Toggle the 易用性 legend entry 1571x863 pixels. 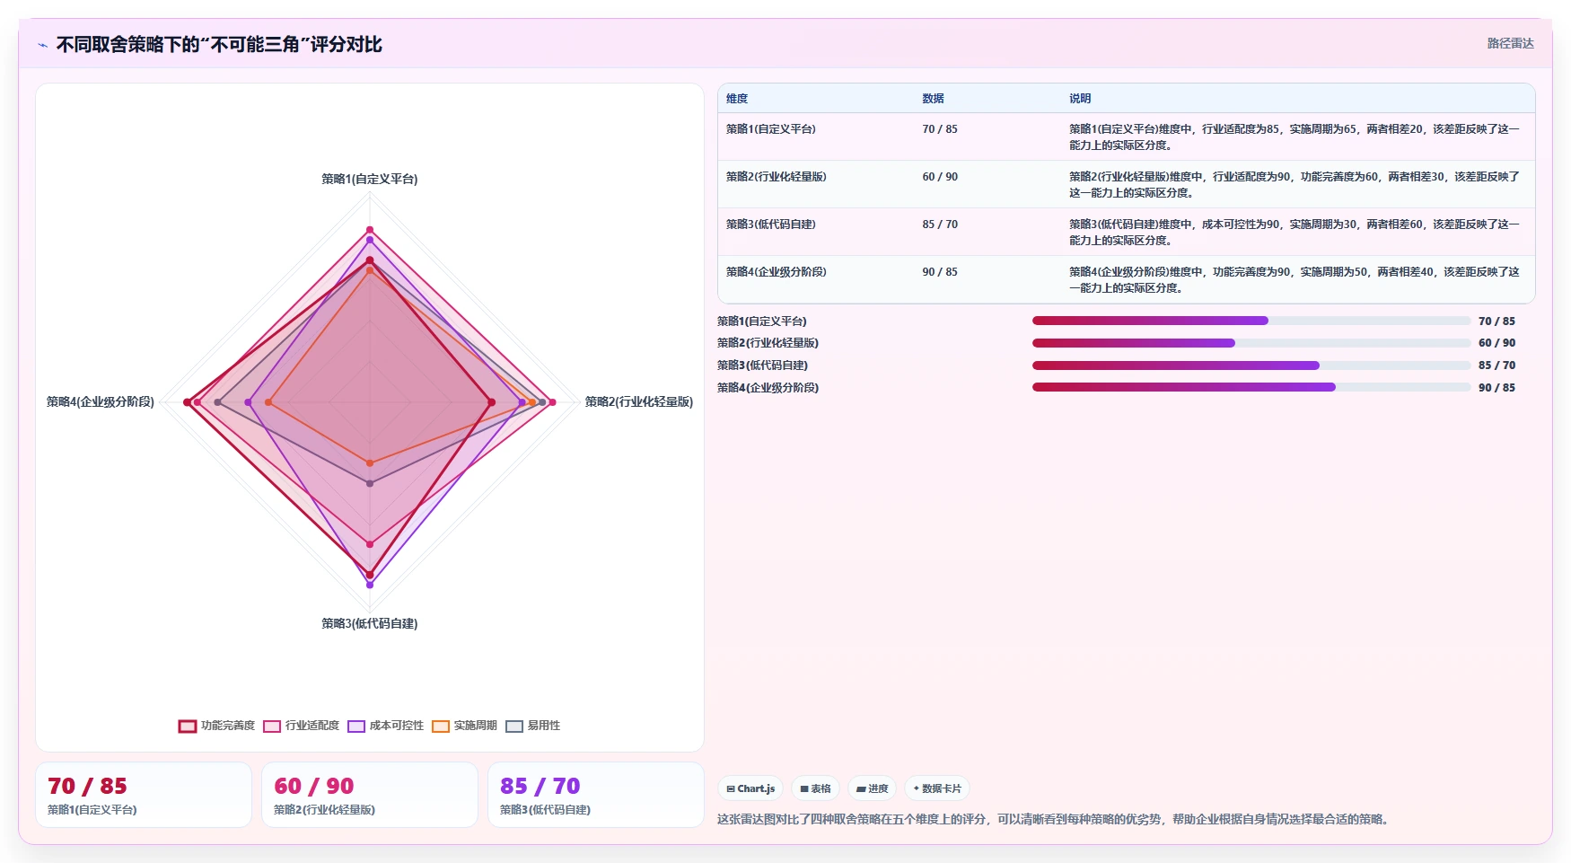pyautogui.click(x=532, y=726)
